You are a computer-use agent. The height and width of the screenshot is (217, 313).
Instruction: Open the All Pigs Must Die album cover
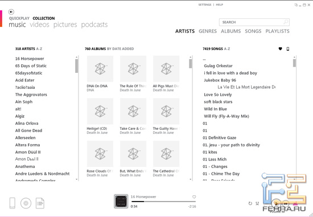(x=166, y=69)
